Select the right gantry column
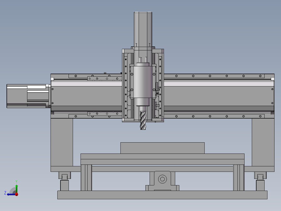 (263, 142)
